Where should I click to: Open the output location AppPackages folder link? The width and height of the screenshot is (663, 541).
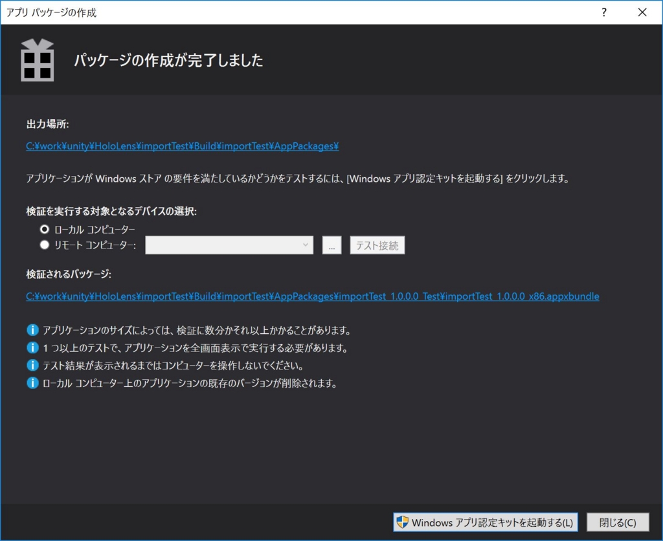pyautogui.click(x=182, y=146)
